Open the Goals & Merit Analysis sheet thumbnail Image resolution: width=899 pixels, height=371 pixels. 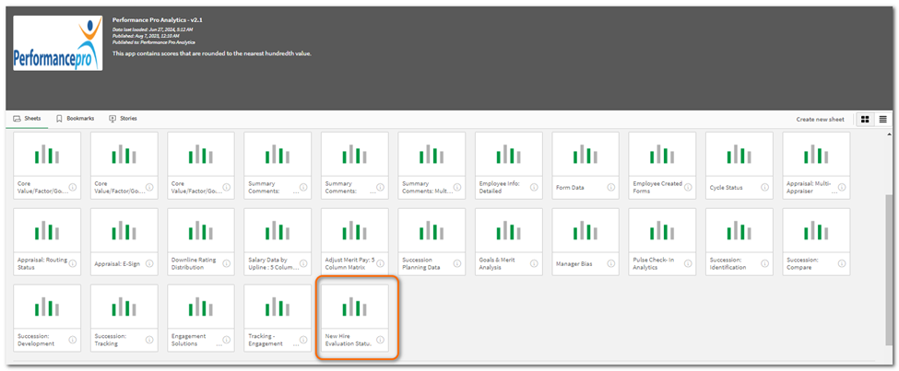point(509,231)
